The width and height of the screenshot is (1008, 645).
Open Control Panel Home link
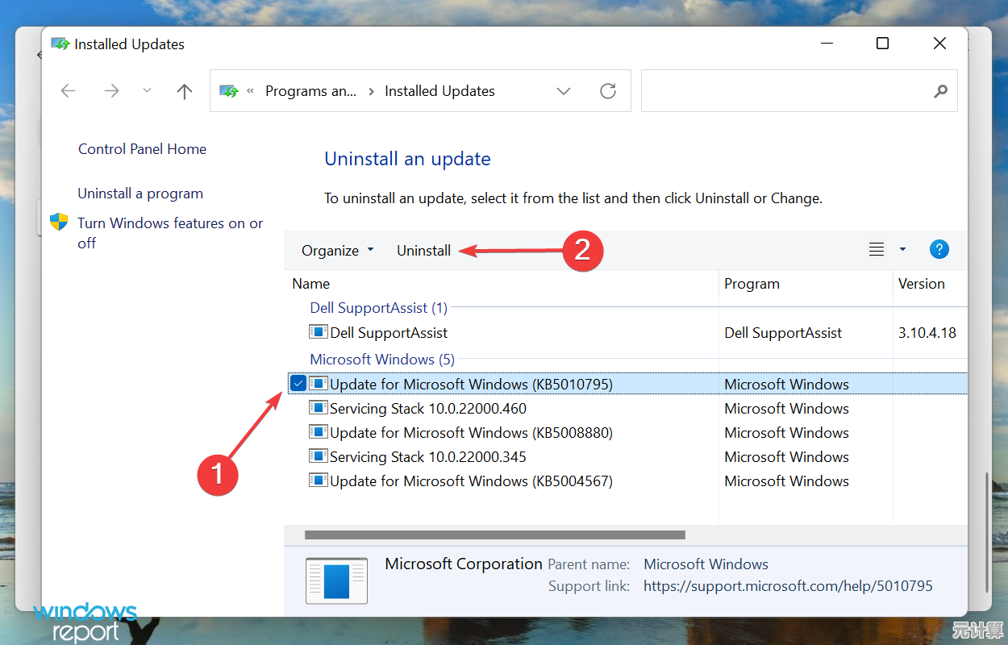coord(142,149)
